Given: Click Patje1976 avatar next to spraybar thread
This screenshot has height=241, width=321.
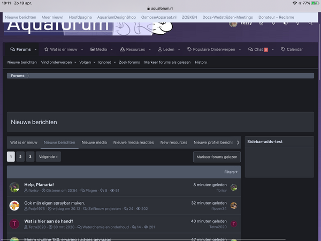Looking at the screenshot, I should point(14,206).
